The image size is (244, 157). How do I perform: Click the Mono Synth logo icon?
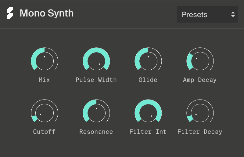10,13
